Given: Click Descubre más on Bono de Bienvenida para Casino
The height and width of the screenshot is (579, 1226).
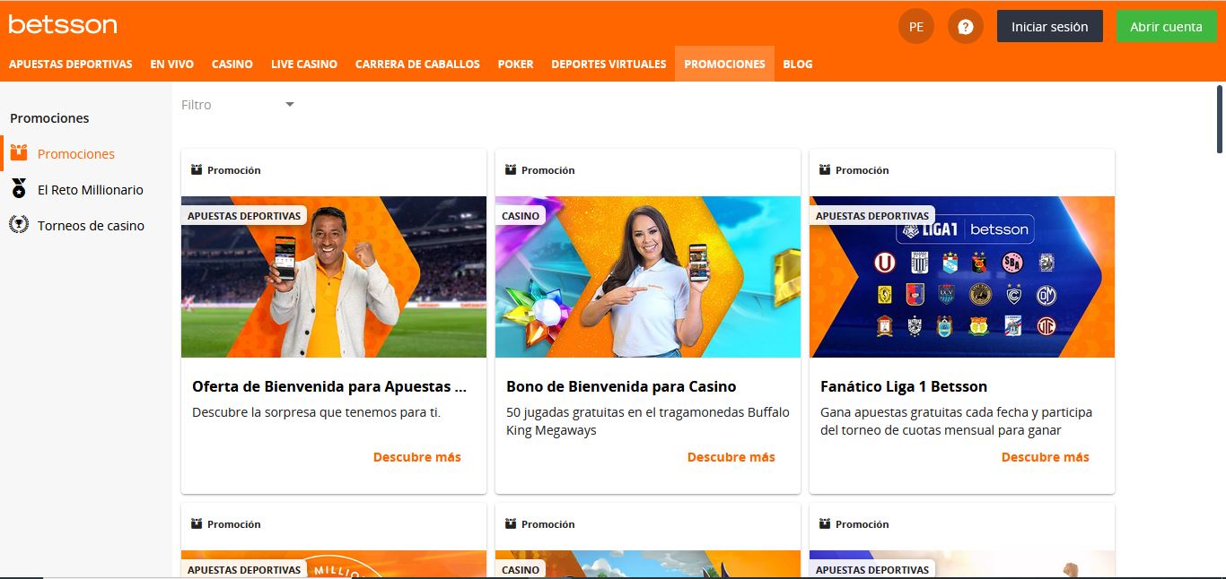Looking at the screenshot, I should coord(731,457).
